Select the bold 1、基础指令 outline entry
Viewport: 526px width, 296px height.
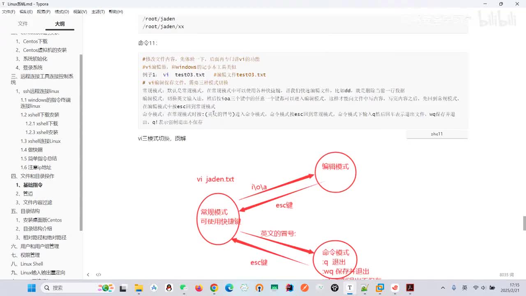tap(29, 185)
